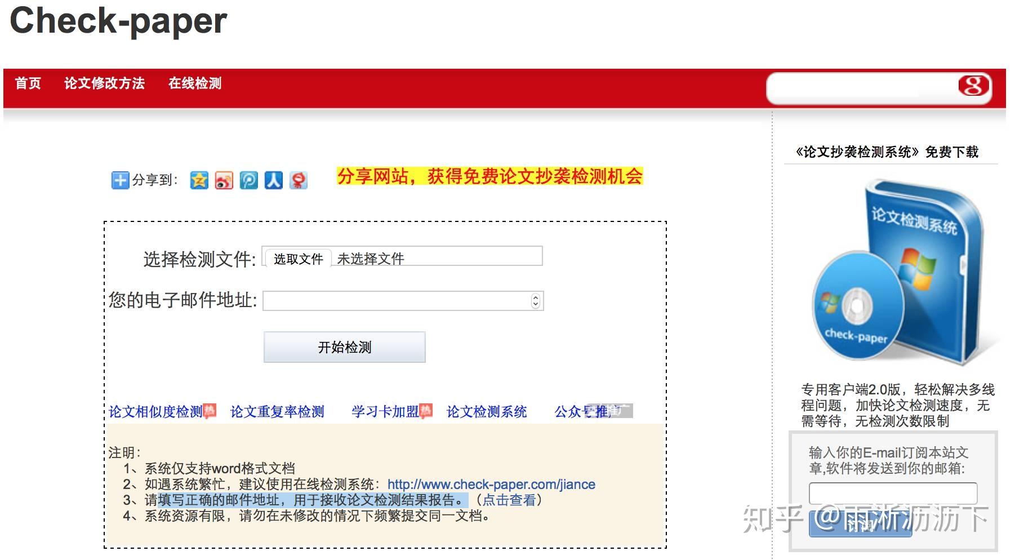Open 在线检测 navigation item
The width and height of the screenshot is (1015, 560).
pyautogui.click(x=195, y=83)
